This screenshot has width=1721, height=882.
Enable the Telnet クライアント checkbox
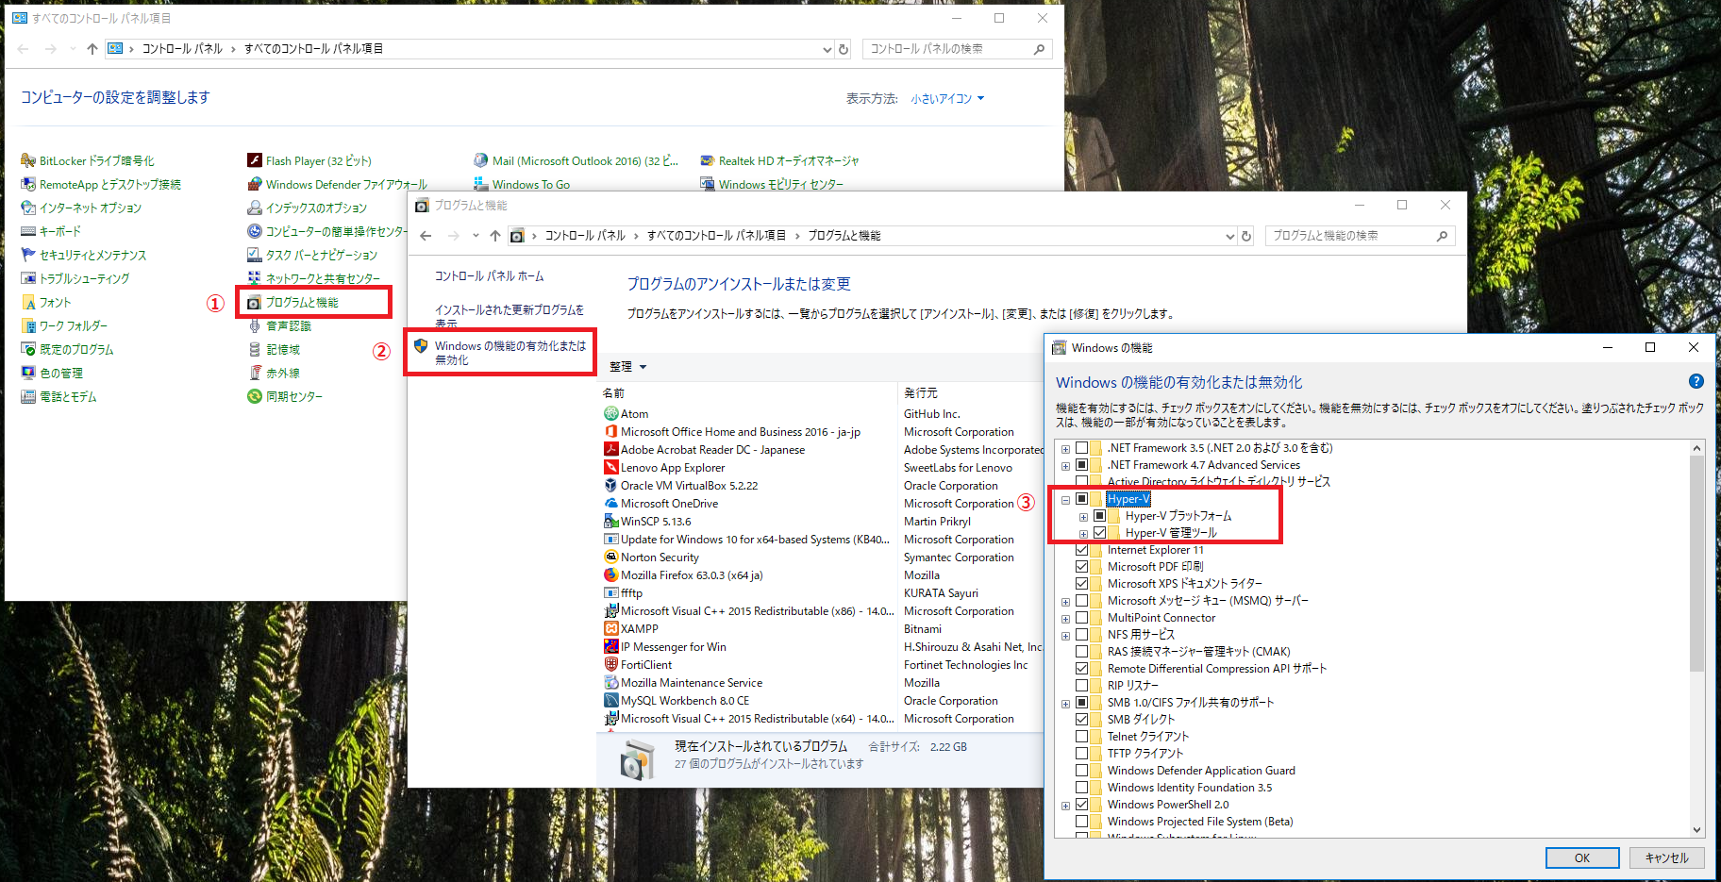coord(1082,737)
